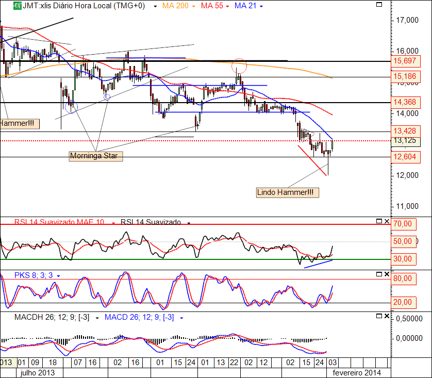
Task: Click the stochastic 80,00 level tag
Action: pyautogui.click(x=403, y=279)
